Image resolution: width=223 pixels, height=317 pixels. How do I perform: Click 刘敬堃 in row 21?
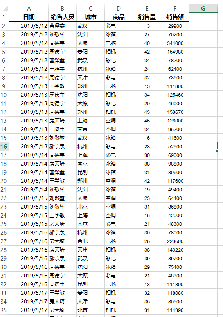63,190
